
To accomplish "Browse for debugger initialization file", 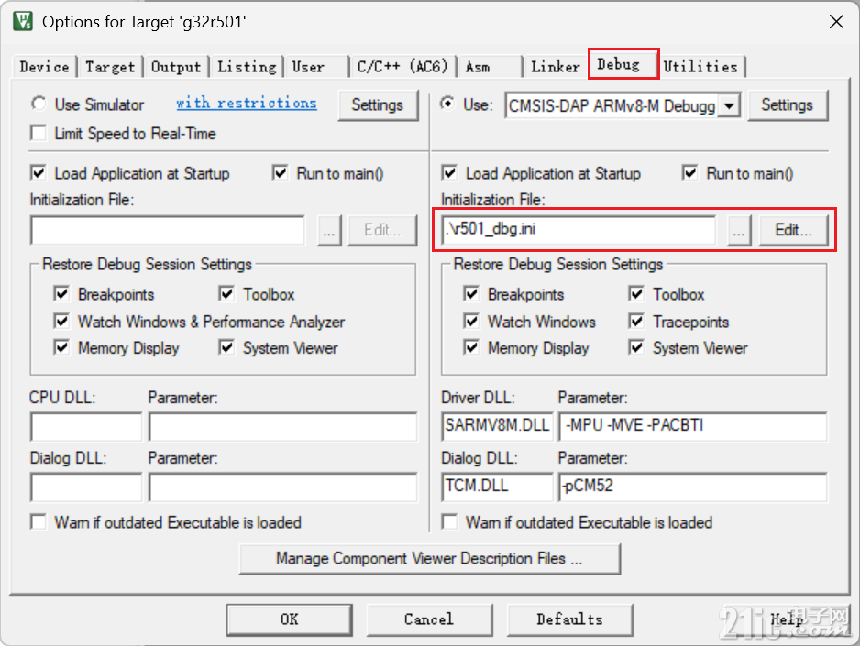I will pos(739,230).
